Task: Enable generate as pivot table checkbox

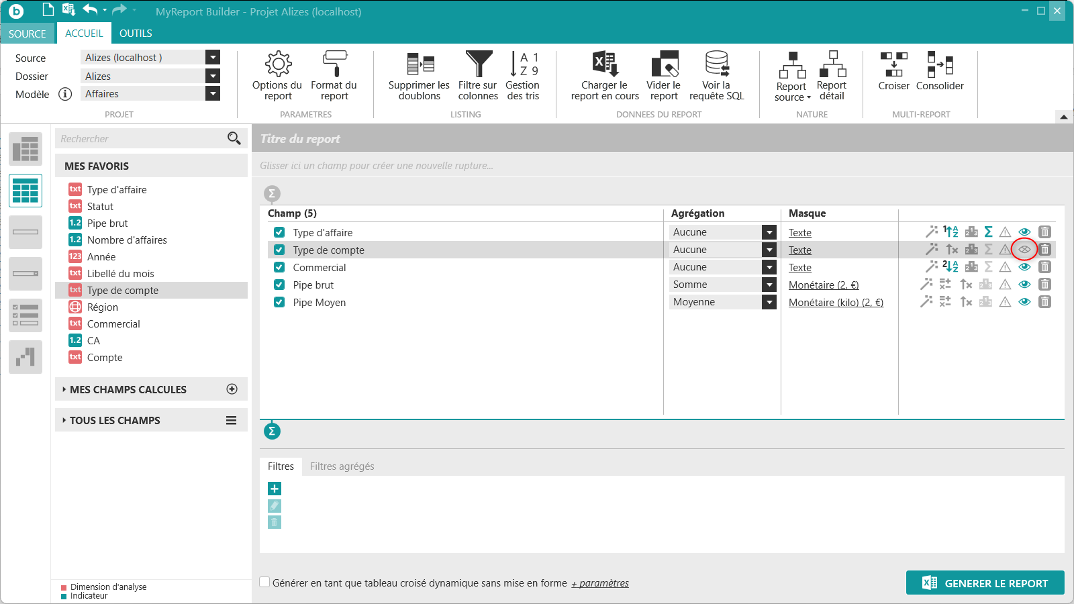Action: [x=265, y=583]
